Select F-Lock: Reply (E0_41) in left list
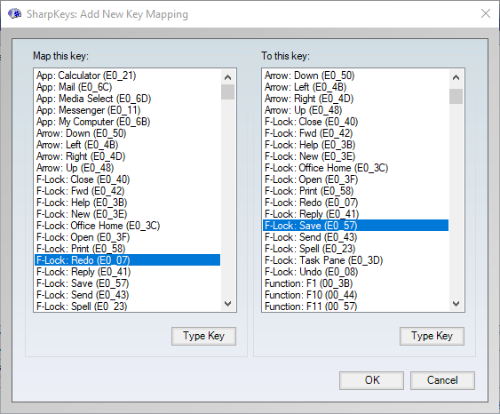Viewport: 500px width, 414px height. (x=127, y=272)
